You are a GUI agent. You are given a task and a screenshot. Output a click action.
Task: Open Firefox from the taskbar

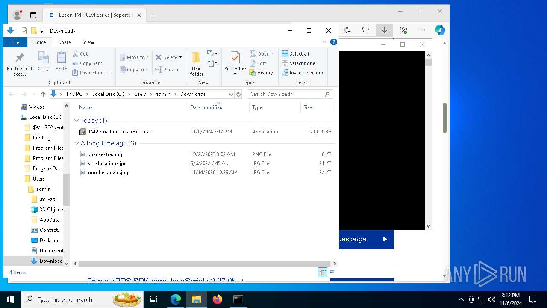coord(218,299)
